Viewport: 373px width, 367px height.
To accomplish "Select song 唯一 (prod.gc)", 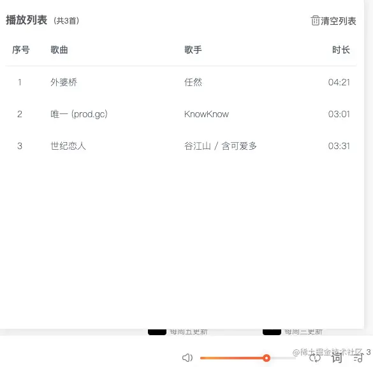I will click(79, 114).
